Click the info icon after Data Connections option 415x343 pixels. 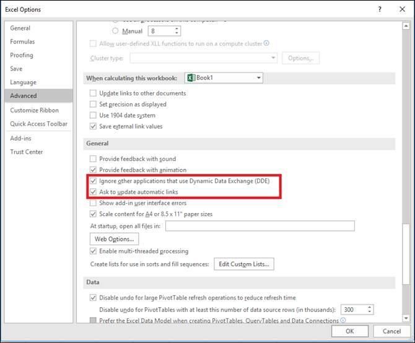pyautogui.click(x=343, y=321)
